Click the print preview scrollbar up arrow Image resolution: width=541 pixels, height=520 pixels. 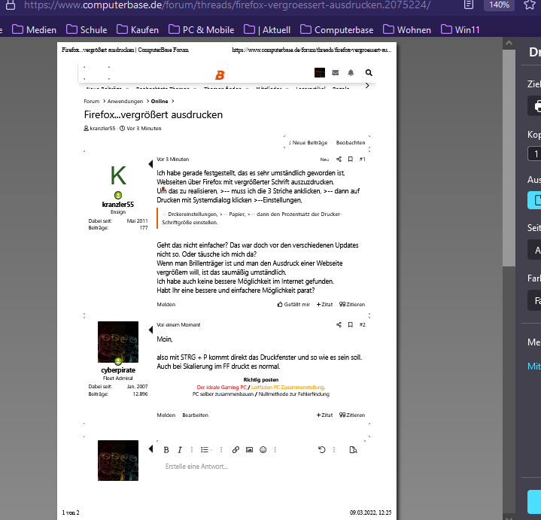pyautogui.click(x=509, y=43)
